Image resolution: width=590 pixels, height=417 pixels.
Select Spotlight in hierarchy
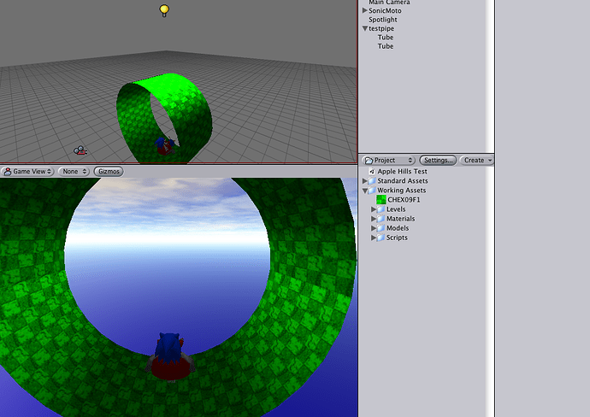coord(383,20)
